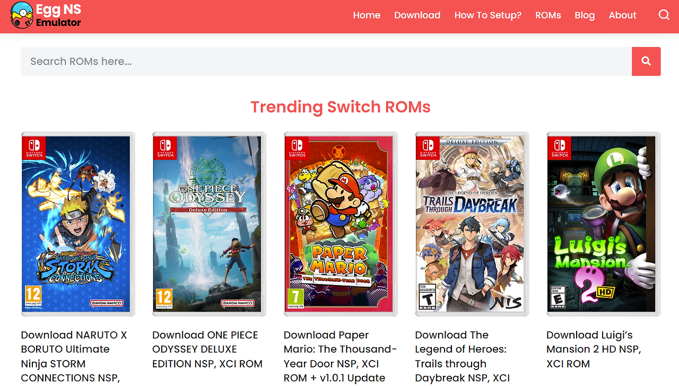Viewport: 679px width, 386px height.
Task: Open the header search magnifier icon
Action: point(664,15)
